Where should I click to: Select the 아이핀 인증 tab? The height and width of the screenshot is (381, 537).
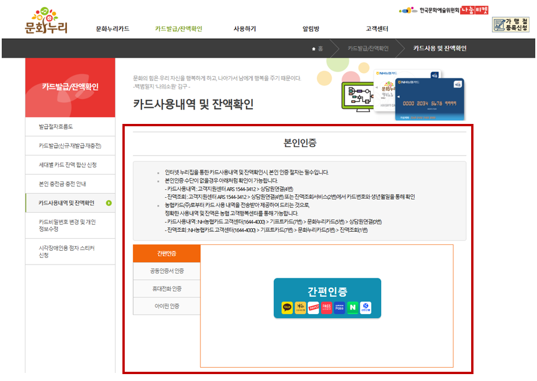click(x=166, y=305)
